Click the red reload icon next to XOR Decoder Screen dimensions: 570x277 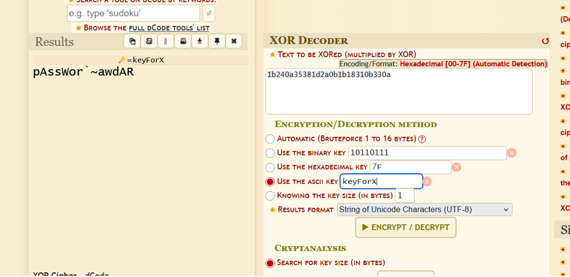tap(545, 41)
